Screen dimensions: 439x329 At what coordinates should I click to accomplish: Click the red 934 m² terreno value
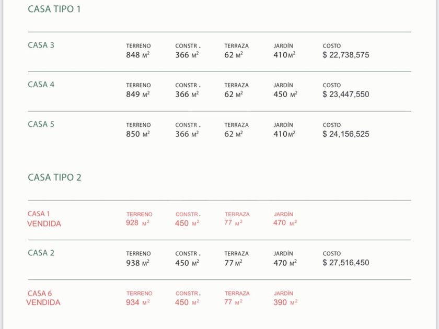[137, 302]
